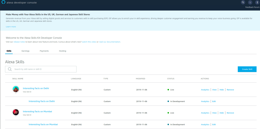
Task: Open in-development Interesting facts on Mumbai skill
Action: click(x=43, y=124)
